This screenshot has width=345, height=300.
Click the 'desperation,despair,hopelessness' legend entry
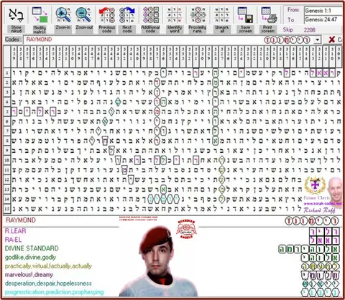coord(48,283)
